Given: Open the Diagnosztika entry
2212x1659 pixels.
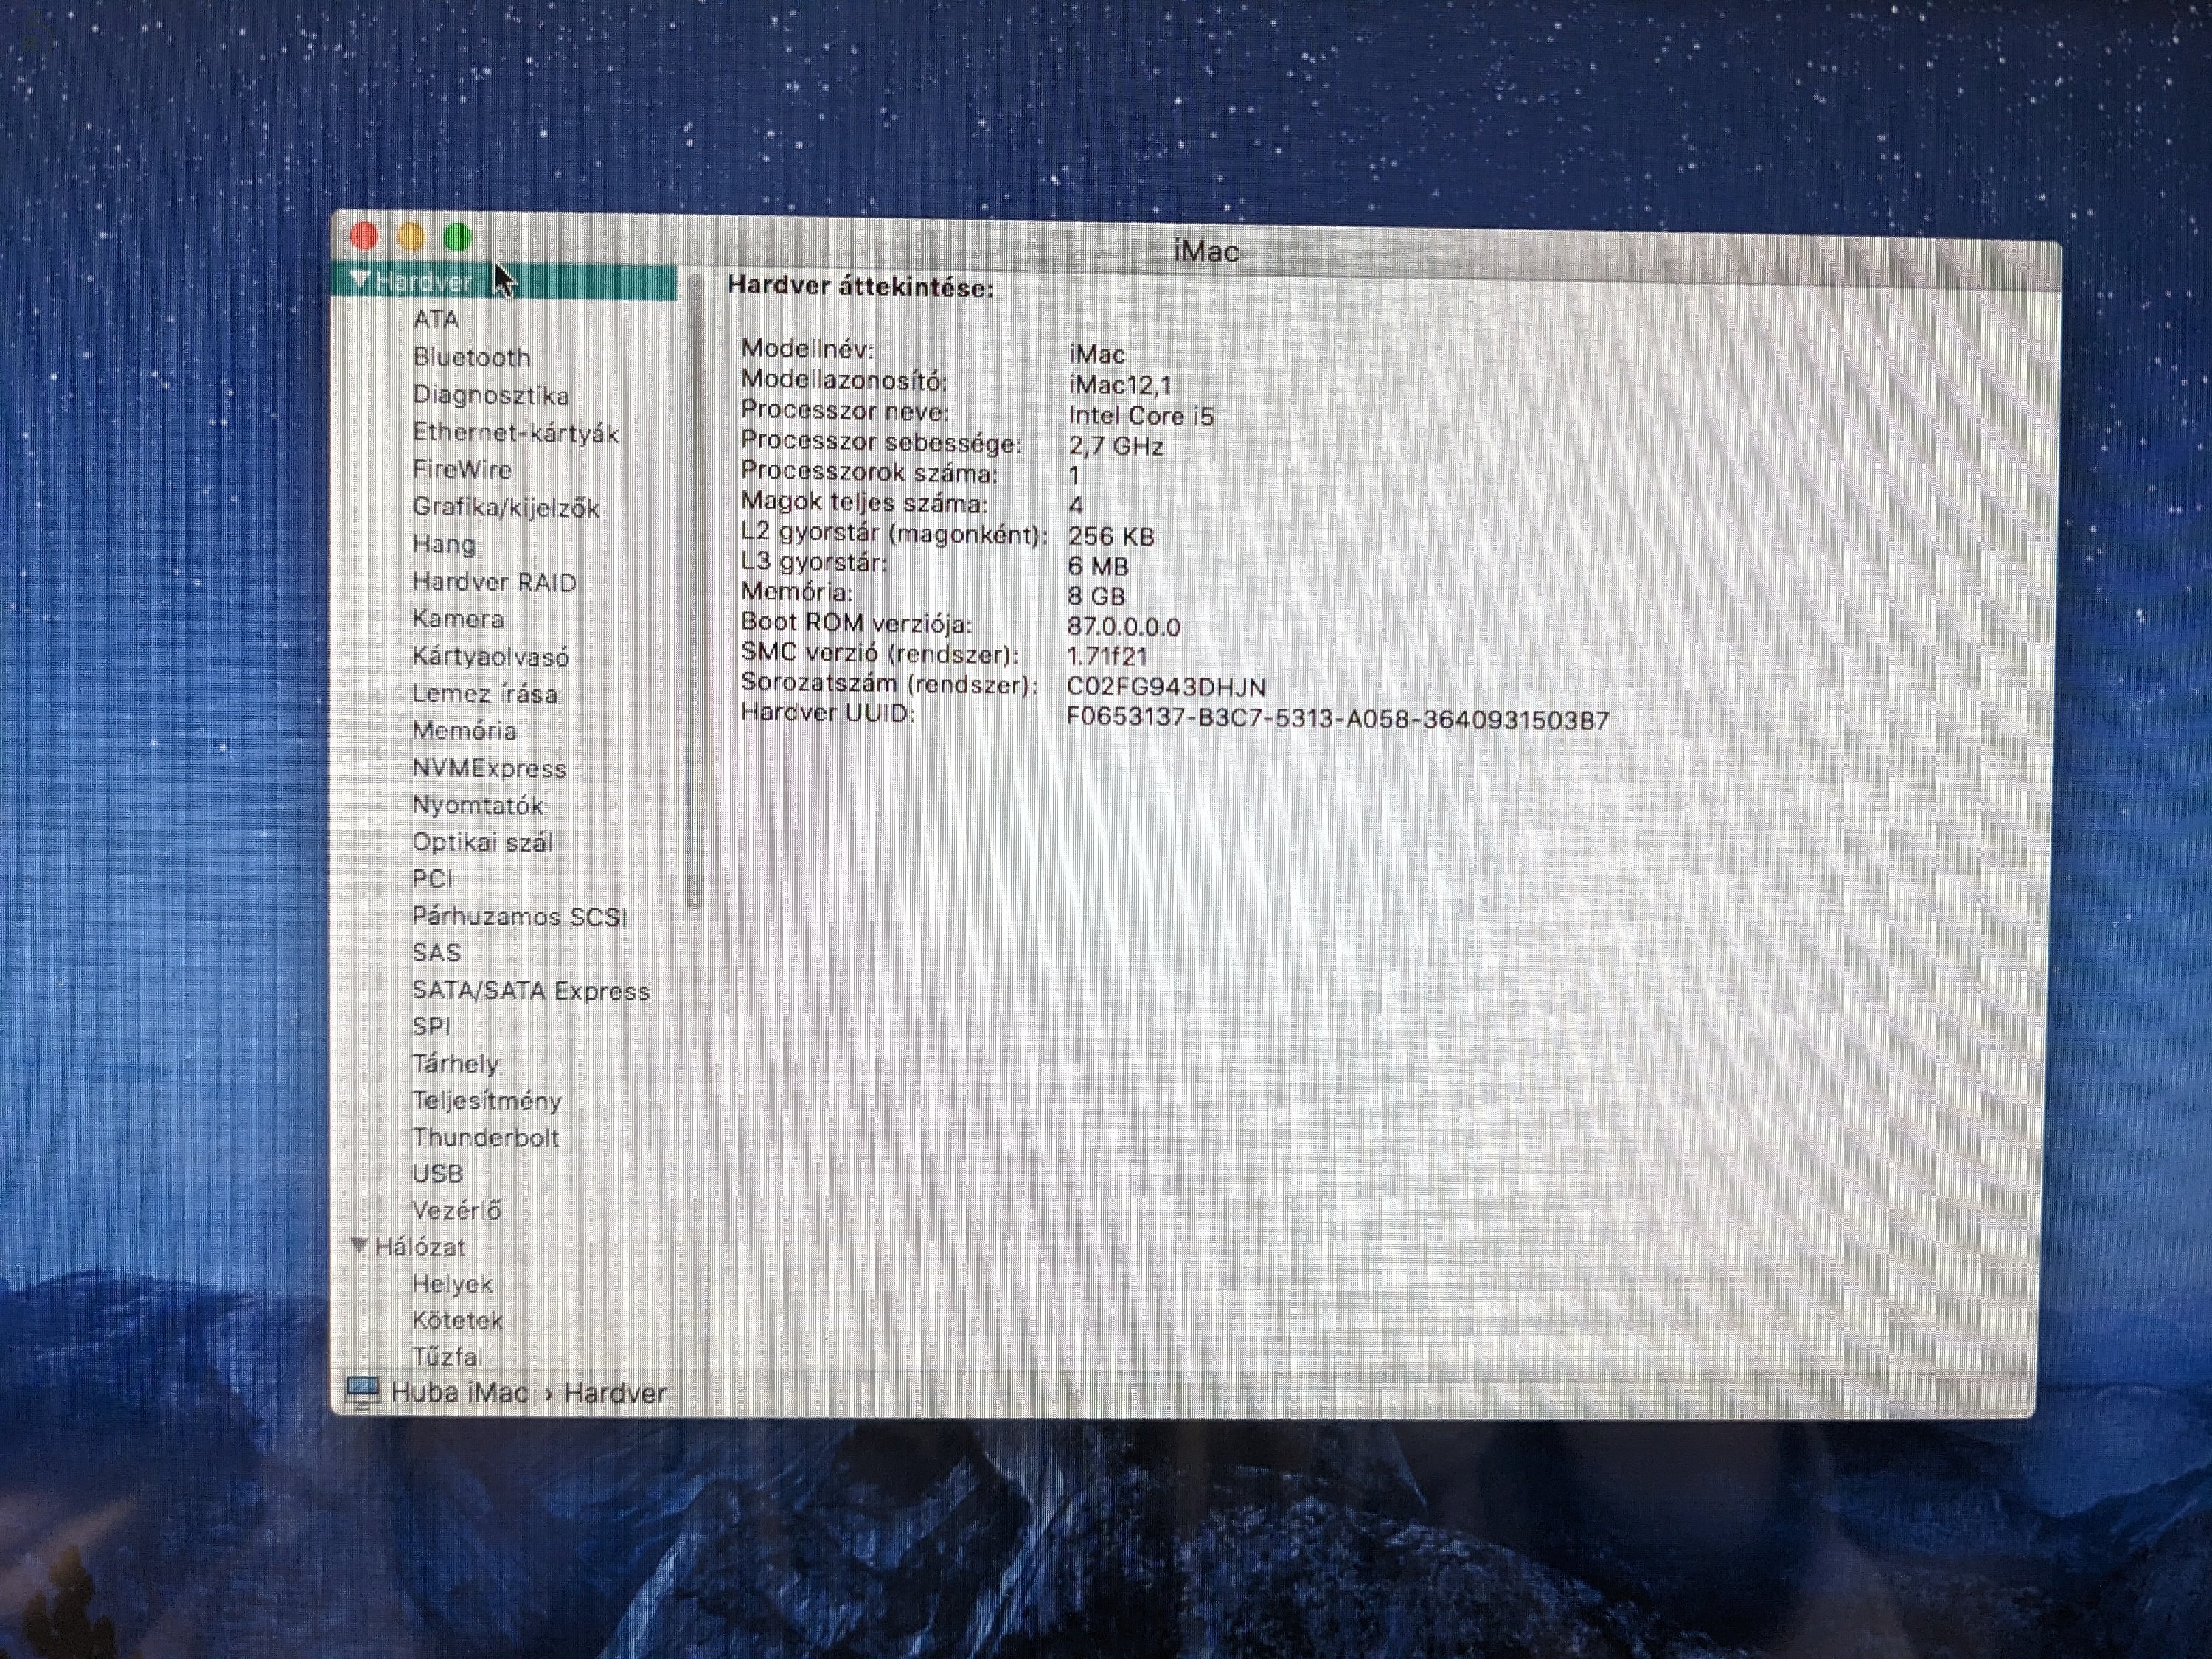Looking at the screenshot, I should point(491,395).
